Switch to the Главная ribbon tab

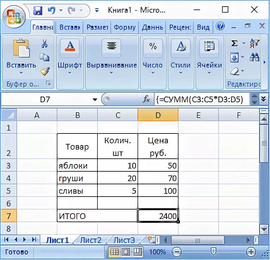coord(43,27)
